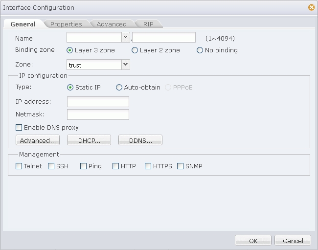Choose the No binding radio option
This screenshot has height=250, width=318.
(x=200, y=50)
